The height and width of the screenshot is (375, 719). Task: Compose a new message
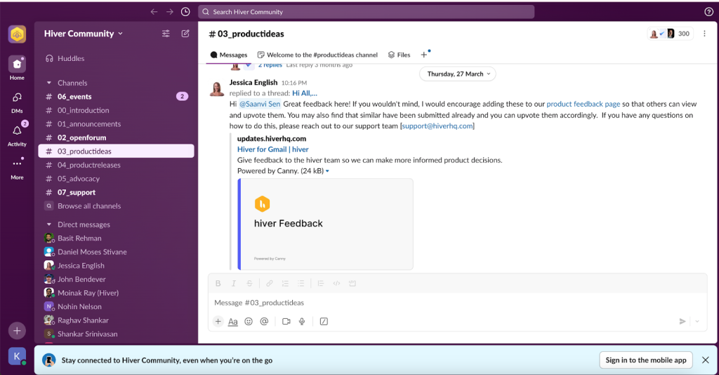185,33
